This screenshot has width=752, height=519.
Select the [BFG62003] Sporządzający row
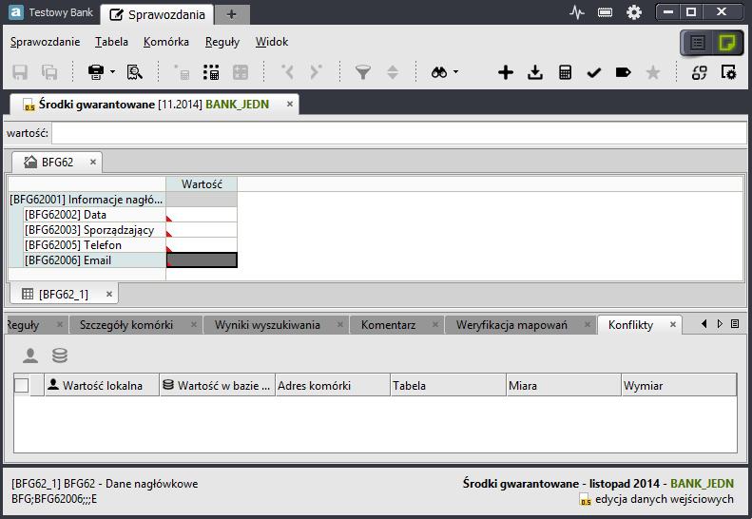(94, 230)
